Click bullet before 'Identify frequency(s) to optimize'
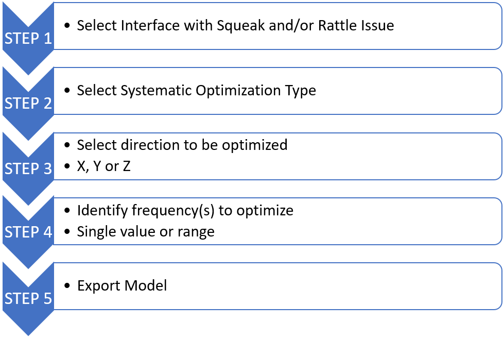Image resolution: width=504 pixels, height=339 pixels. pos(67,211)
